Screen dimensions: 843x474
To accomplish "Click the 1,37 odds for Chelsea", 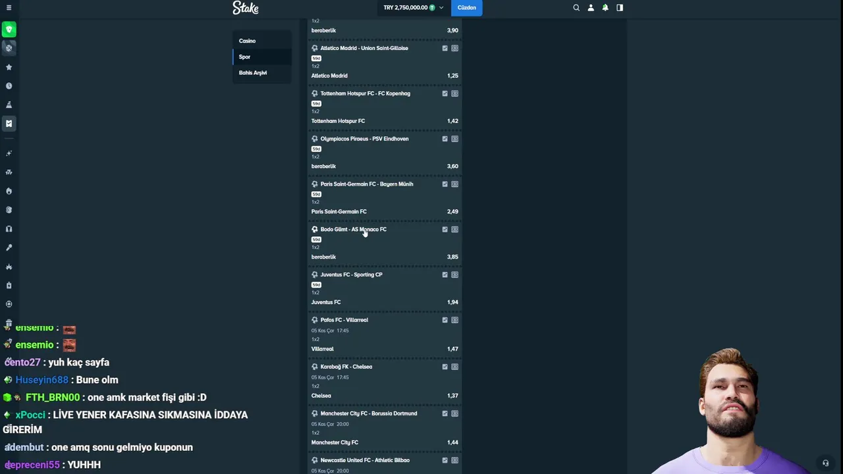I will pos(452,396).
